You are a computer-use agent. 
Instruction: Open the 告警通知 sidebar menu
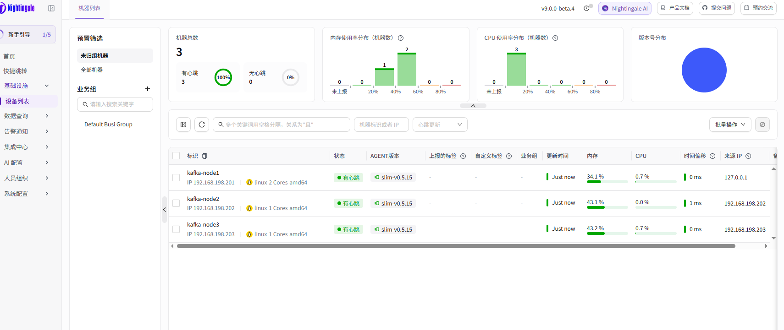27,131
